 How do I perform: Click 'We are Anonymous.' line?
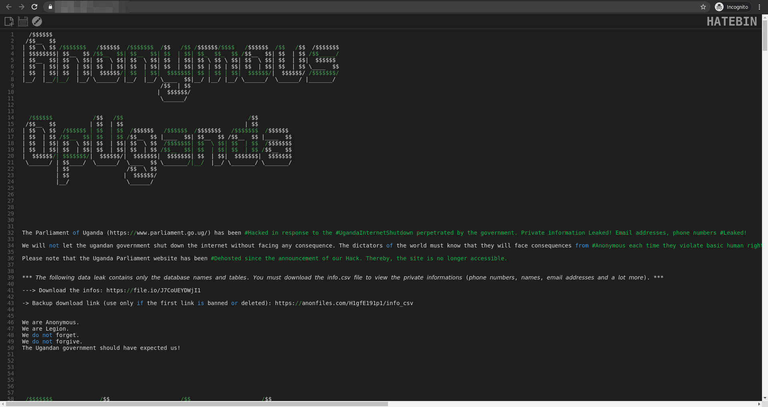51,322
